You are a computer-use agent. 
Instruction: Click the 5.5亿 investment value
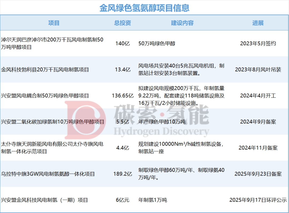click(x=123, y=122)
